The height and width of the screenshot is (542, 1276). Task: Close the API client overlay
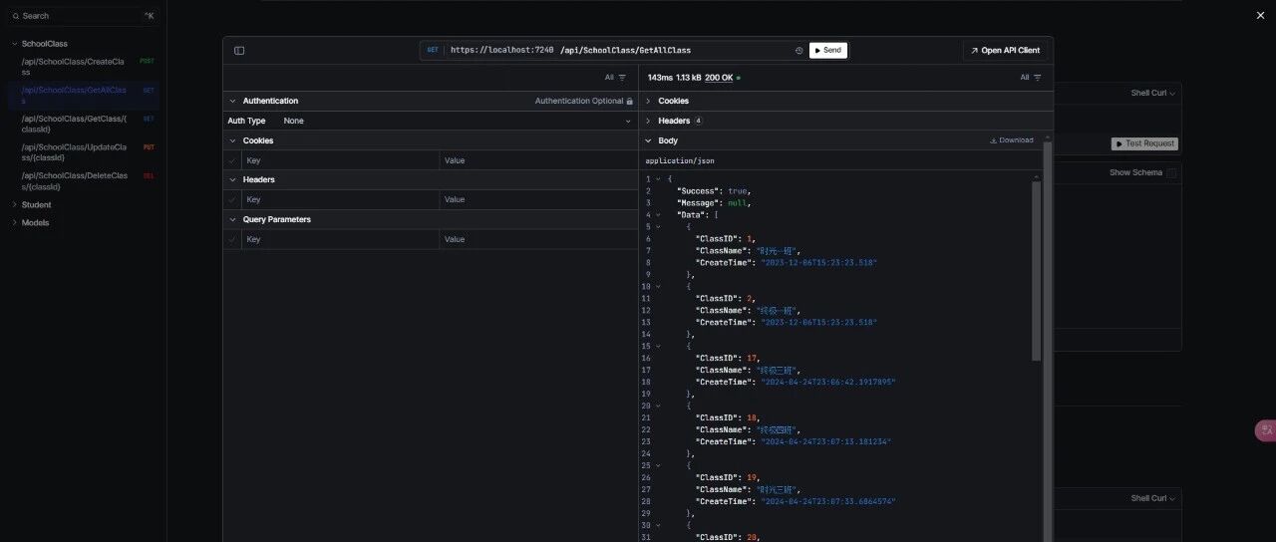pyautogui.click(x=1260, y=15)
